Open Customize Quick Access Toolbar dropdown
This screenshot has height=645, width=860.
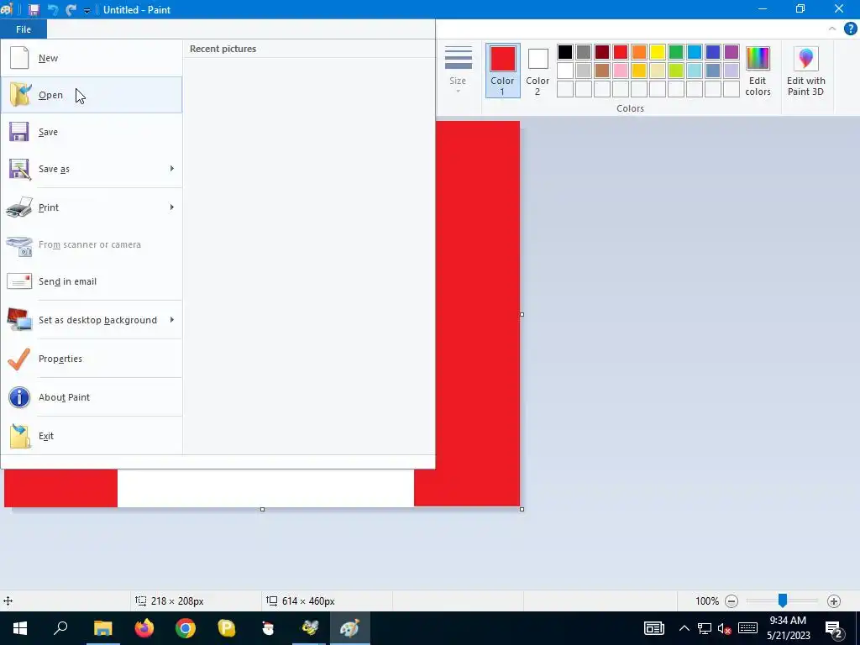tap(87, 10)
